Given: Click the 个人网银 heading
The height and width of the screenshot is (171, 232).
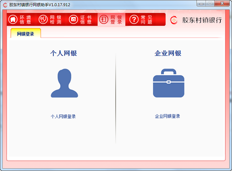Looking at the screenshot, I should coord(64,53).
